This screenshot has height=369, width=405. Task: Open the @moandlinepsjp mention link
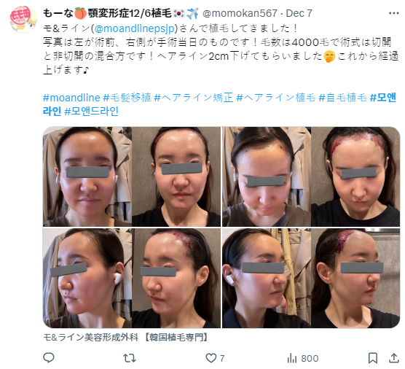(x=134, y=28)
